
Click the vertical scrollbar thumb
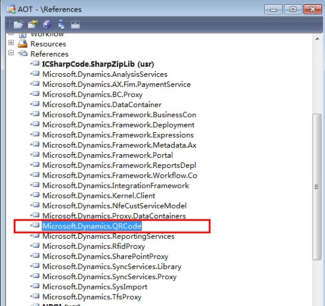click(317, 187)
